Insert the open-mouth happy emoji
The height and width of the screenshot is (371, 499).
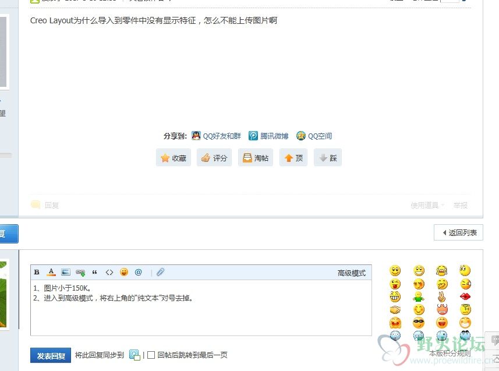point(442,323)
